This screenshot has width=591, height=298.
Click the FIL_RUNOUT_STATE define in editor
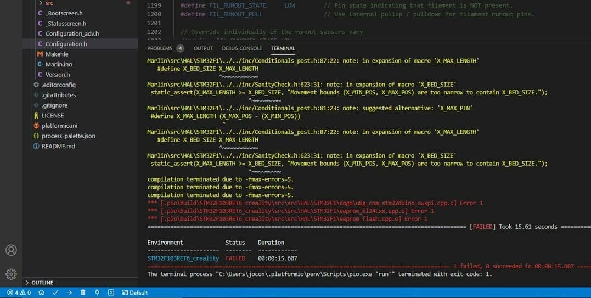238,5
